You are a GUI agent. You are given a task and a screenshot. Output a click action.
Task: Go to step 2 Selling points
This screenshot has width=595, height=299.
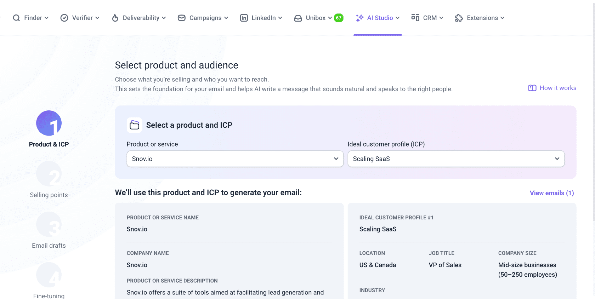(x=49, y=174)
